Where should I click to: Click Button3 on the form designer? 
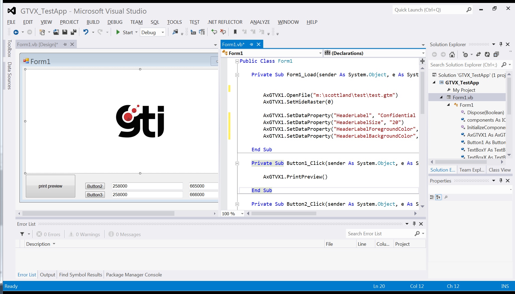[95, 194]
